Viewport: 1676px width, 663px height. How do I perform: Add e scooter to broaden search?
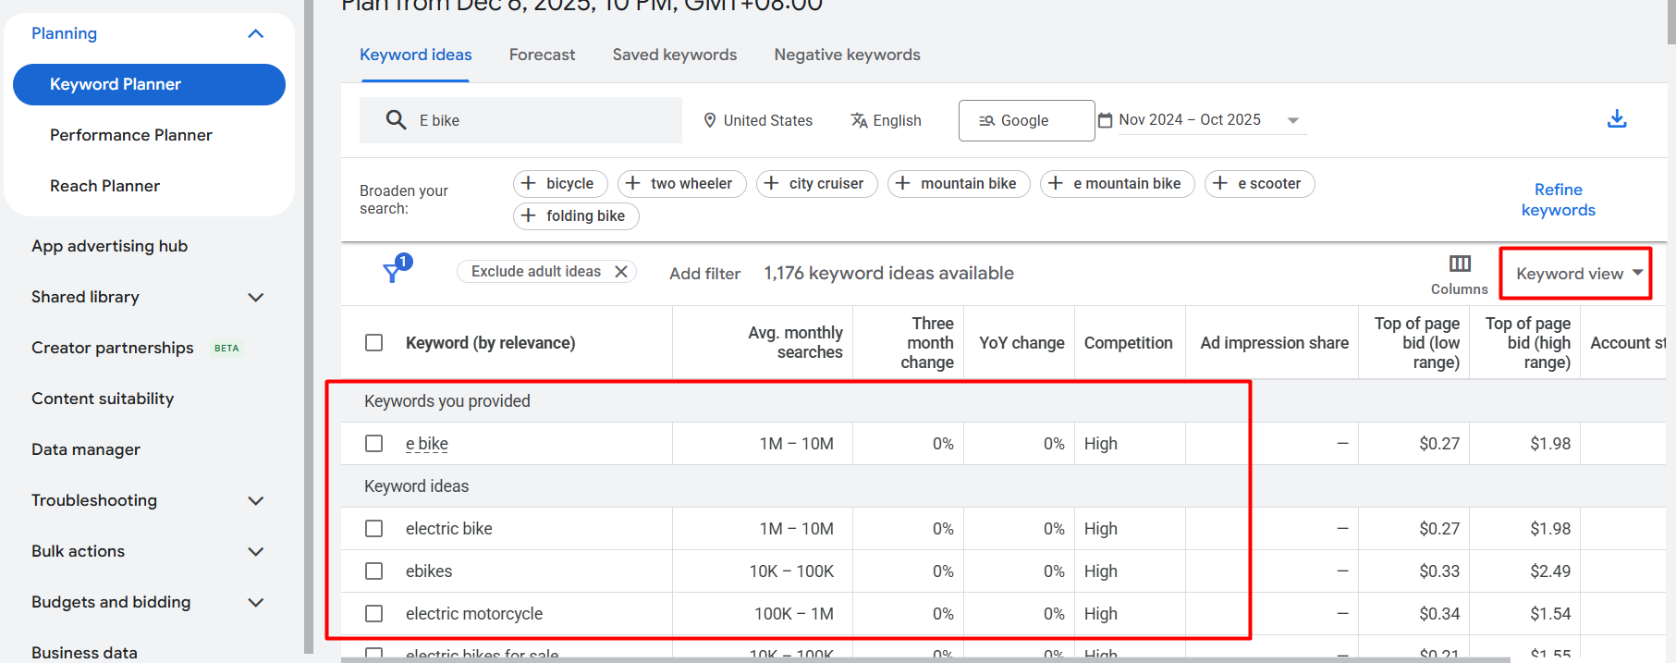(1259, 184)
